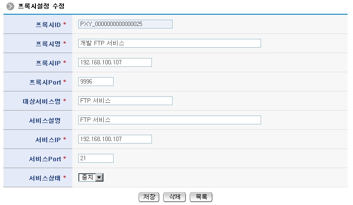Viewport: 353px width, 205px height.
Task: Click the 서비스상태 label
Action: [44, 177]
